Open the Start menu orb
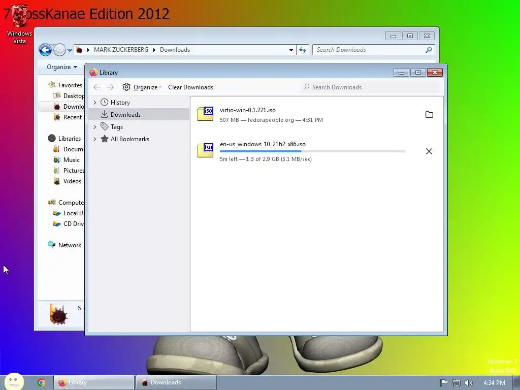This screenshot has width=520, height=390. coord(14,382)
